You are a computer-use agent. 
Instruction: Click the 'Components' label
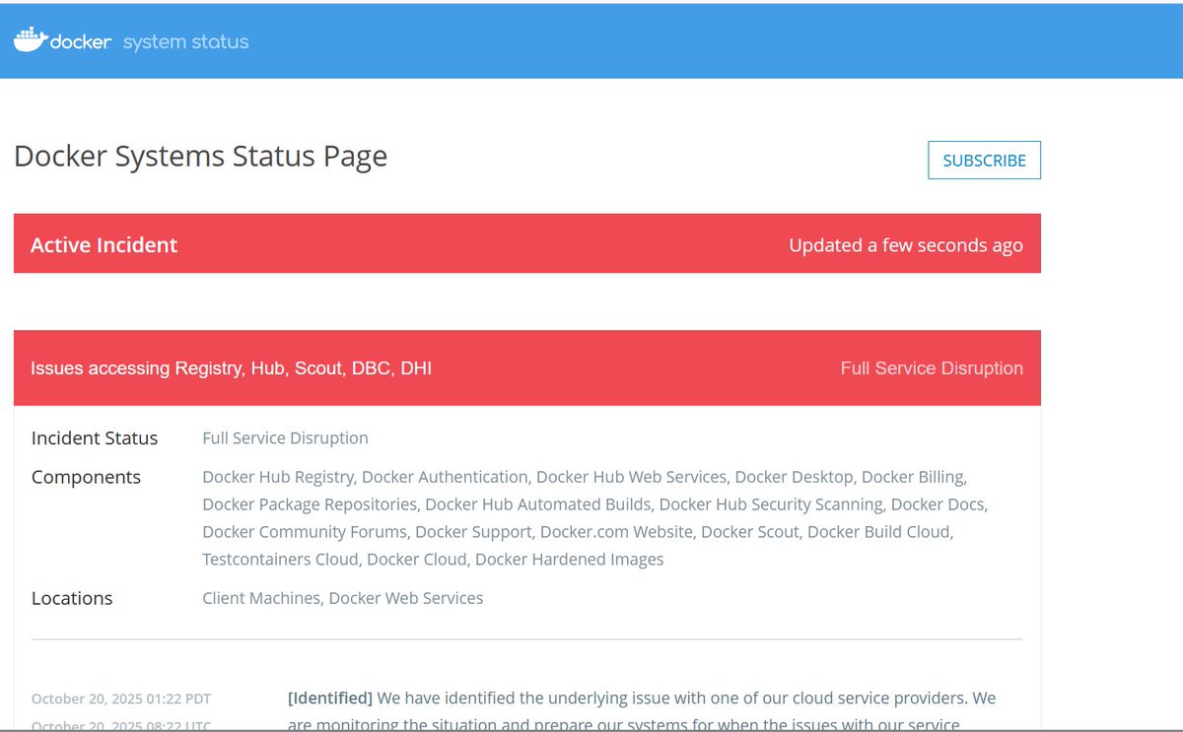(x=86, y=477)
